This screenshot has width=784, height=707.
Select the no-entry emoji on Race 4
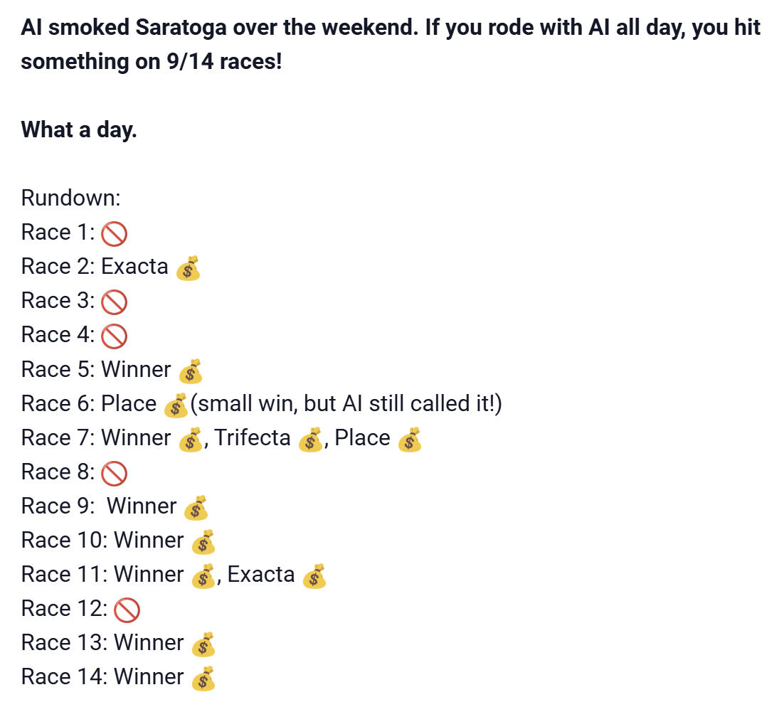114,336
